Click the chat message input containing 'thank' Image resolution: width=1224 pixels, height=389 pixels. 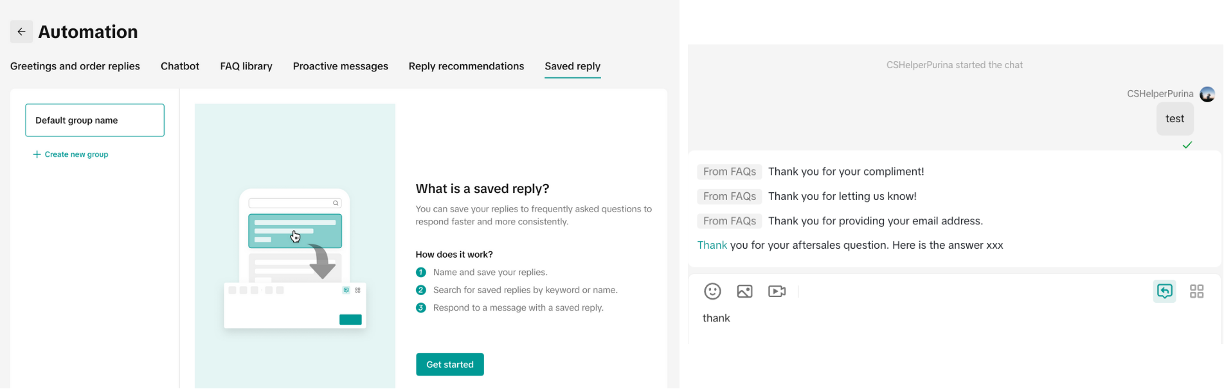click(900, 318)
